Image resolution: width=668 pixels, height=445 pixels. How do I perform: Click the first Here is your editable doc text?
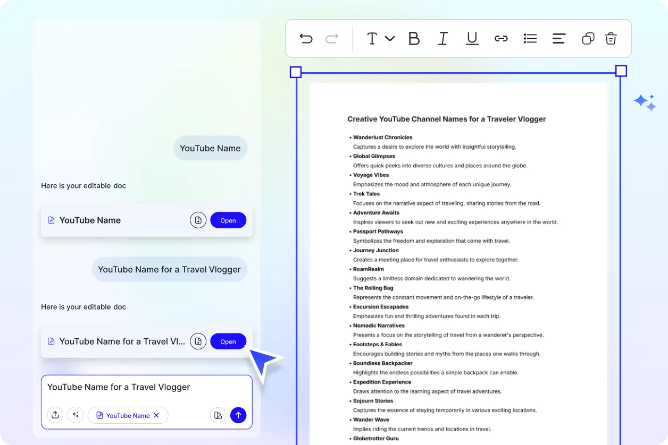coord(83,186)
